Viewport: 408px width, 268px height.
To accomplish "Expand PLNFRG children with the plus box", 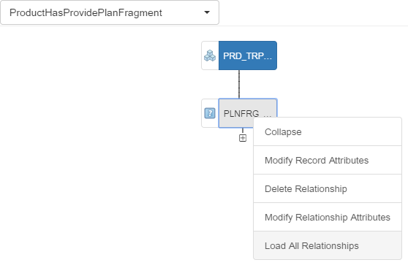I will click(243, 138).
